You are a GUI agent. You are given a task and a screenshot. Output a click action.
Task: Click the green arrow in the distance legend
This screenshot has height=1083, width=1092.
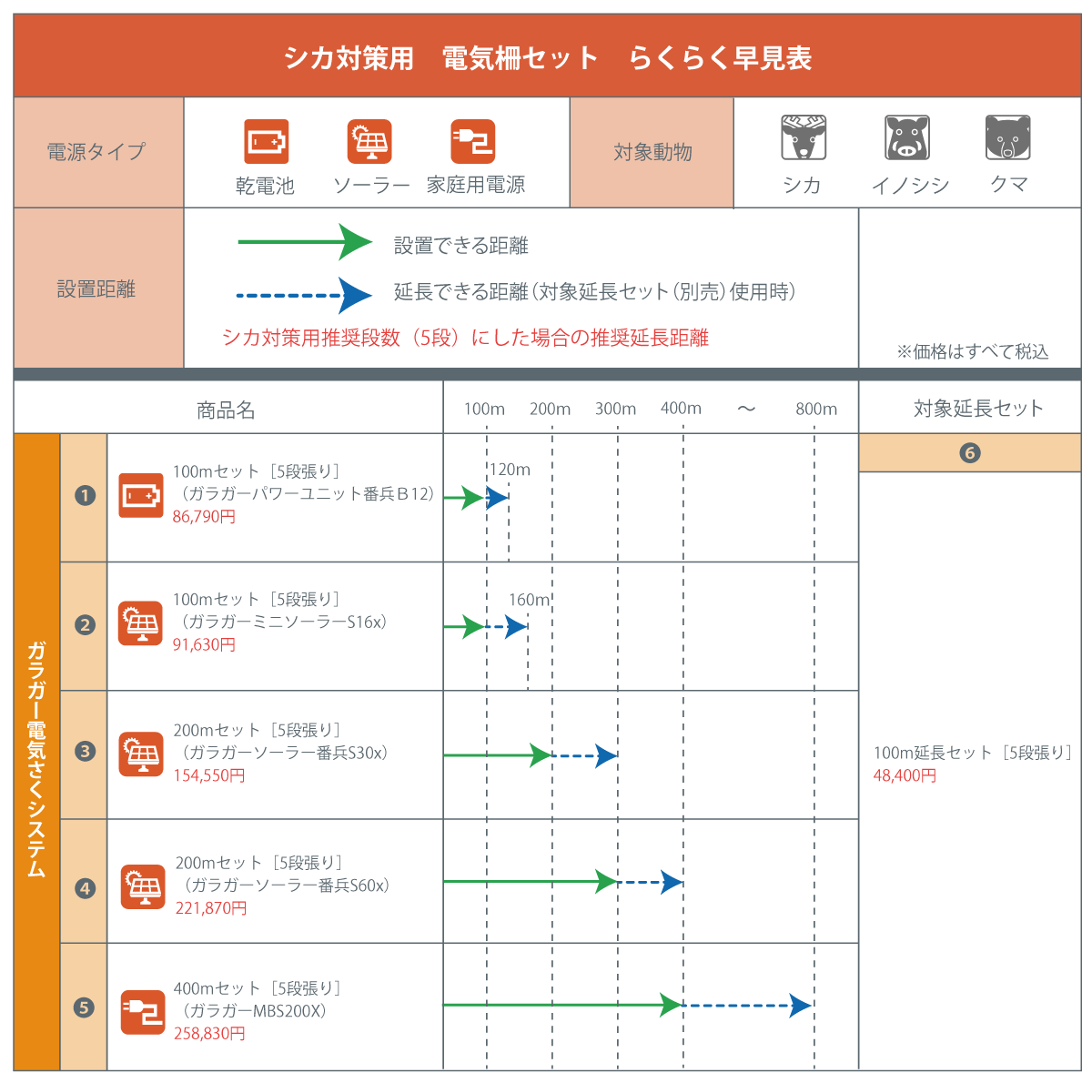[305, 242]
